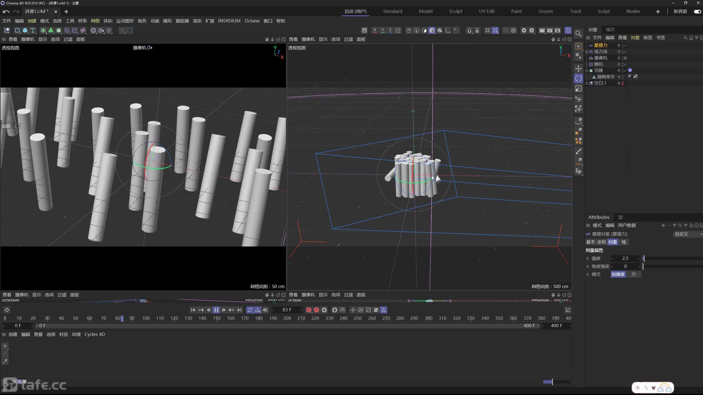Viewport: 703px width, 395px height.
Task: Toggle loop playback mode
Action: click(250, 310)
